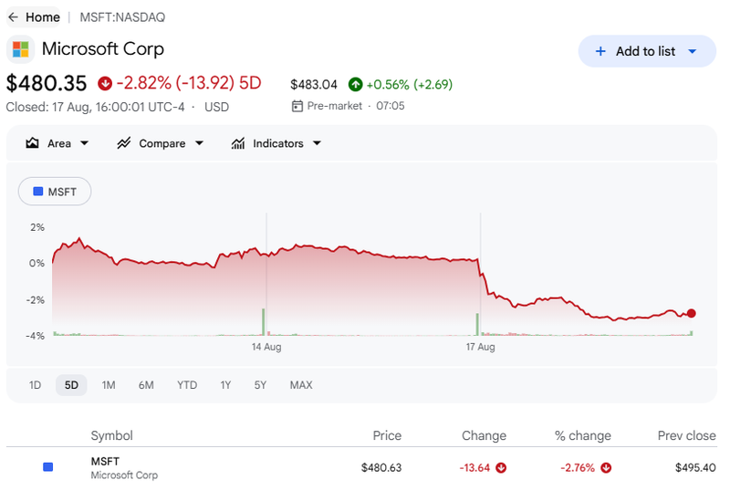This screenshot has width=730, height=501.
Task: Click the Price column header
Action: pos(387,435)
